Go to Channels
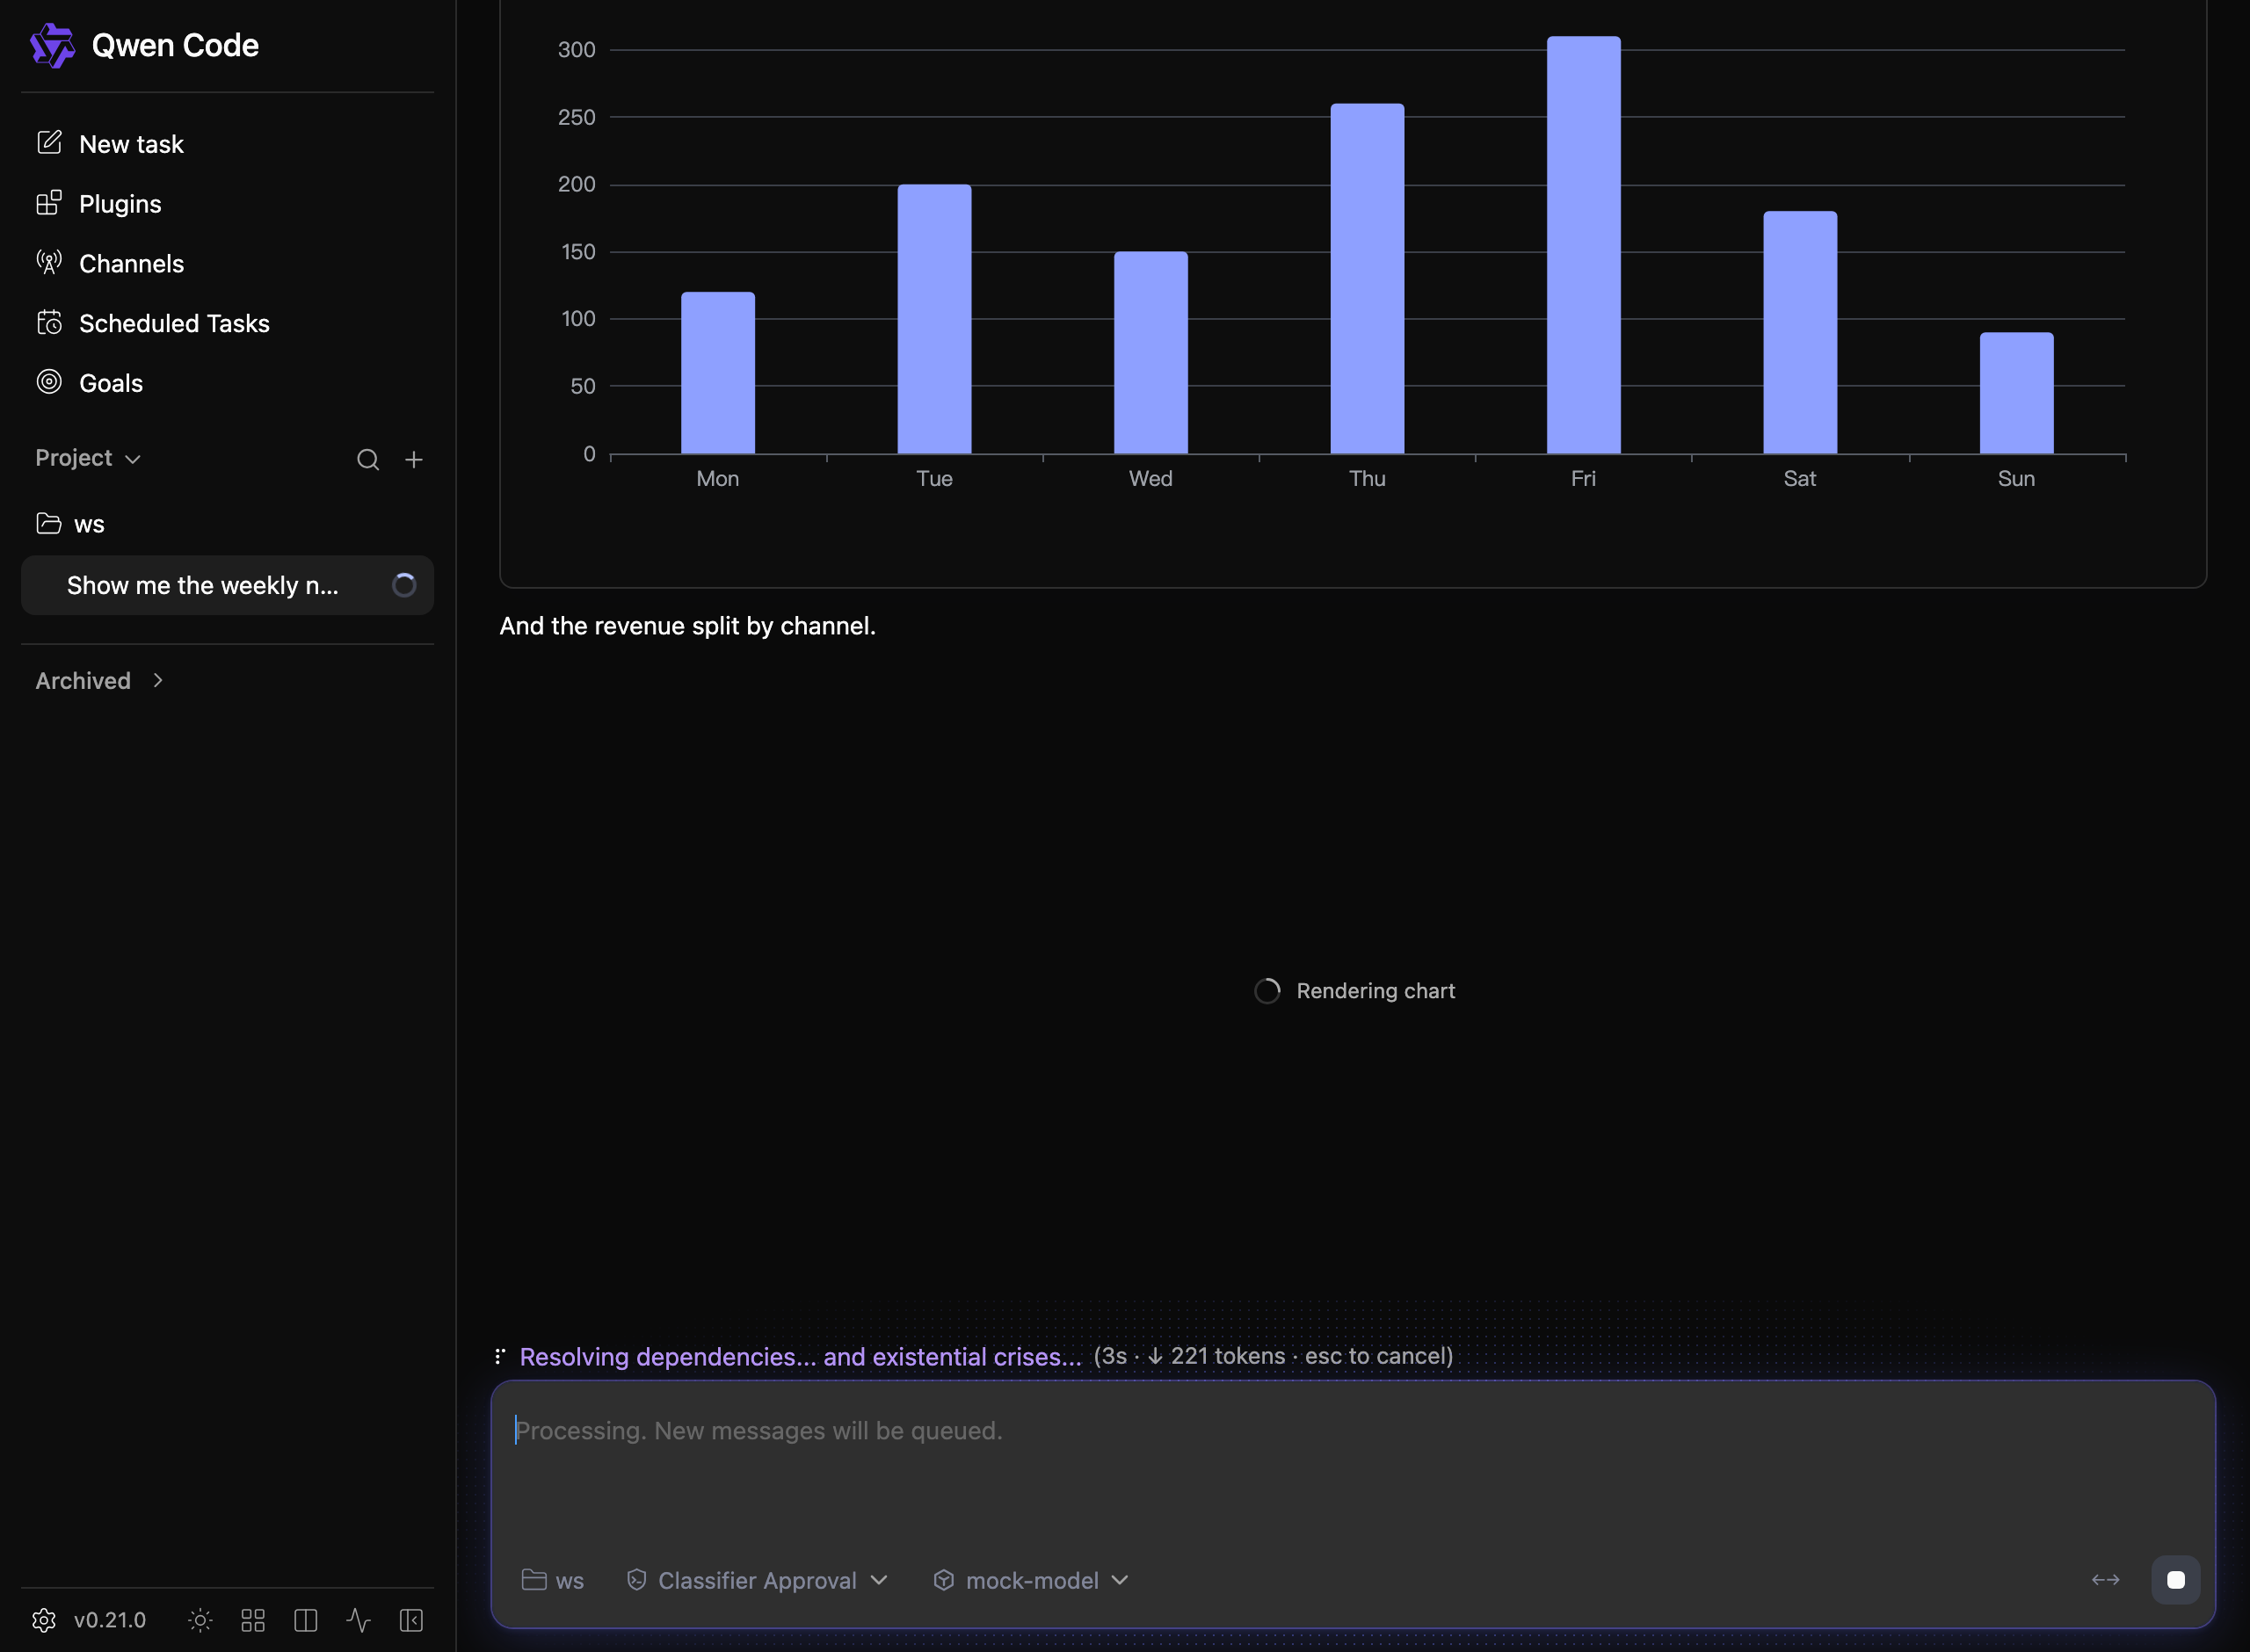 click(x=110, y=264)
